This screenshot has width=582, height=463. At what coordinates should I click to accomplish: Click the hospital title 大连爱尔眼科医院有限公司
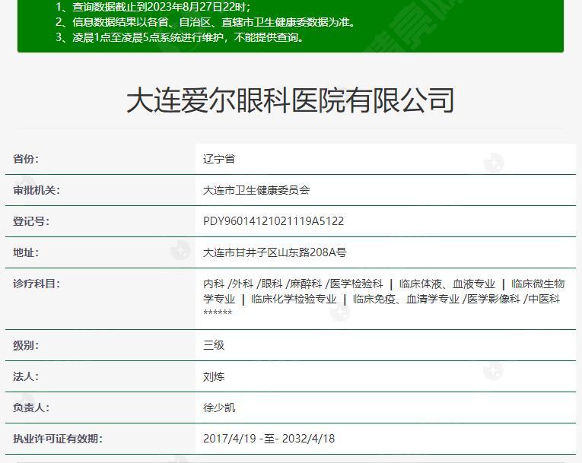pos(291,100)
